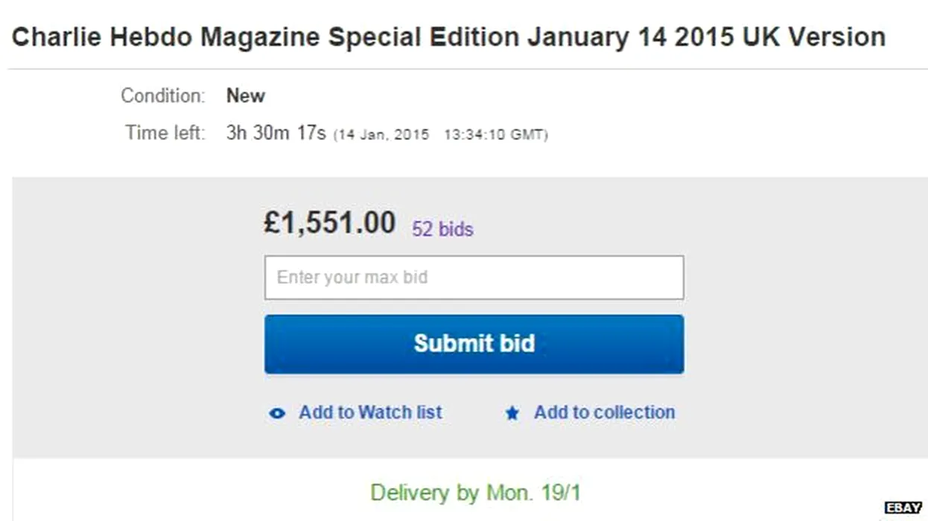Click empty gray area right of Submit bid

click(x=804, y=344)
